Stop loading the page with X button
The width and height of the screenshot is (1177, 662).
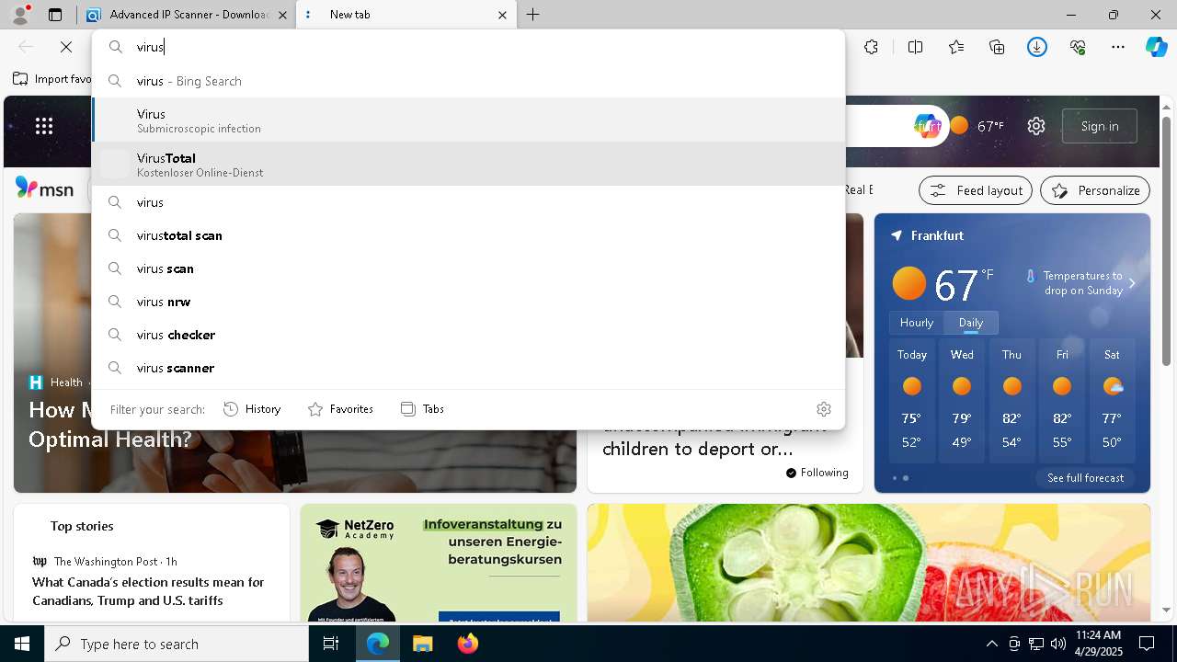[x=66, y=47]
